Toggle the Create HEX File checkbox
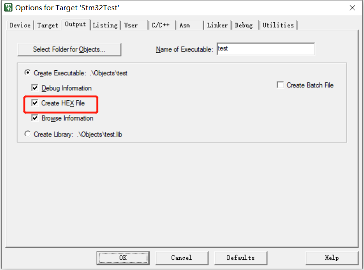Screen dimensions: 364x270 pos(35,103)
